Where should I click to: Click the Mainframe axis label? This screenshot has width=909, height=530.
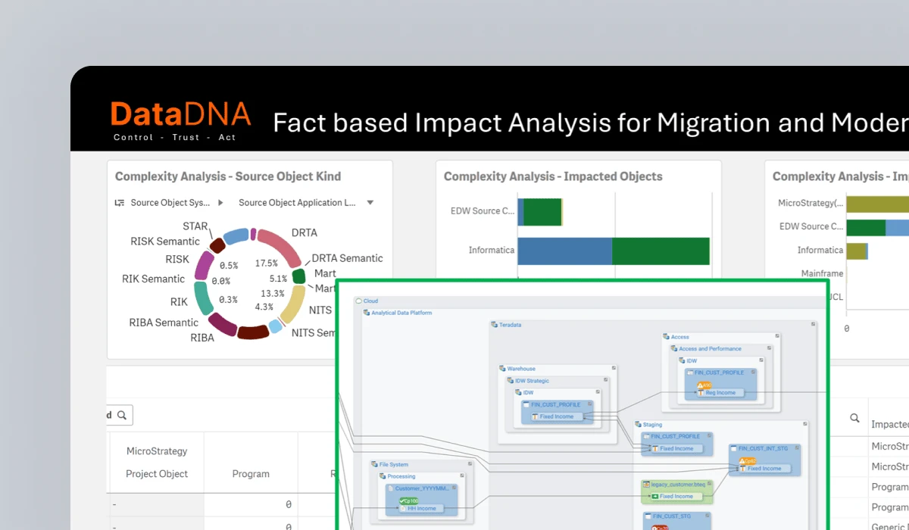[822, 273]
